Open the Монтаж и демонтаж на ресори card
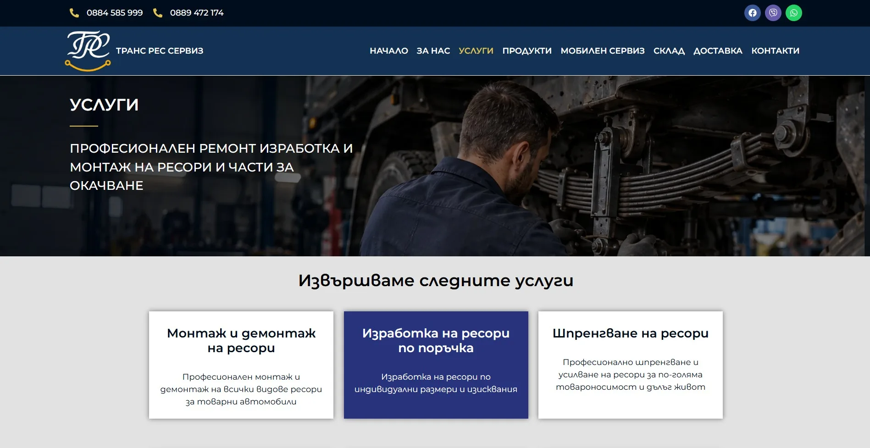 pos(241,365)
